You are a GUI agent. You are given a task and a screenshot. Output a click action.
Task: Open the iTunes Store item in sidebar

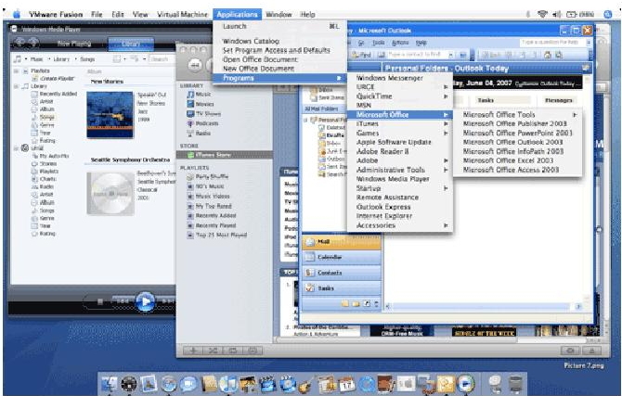click(x=225, y=155)
